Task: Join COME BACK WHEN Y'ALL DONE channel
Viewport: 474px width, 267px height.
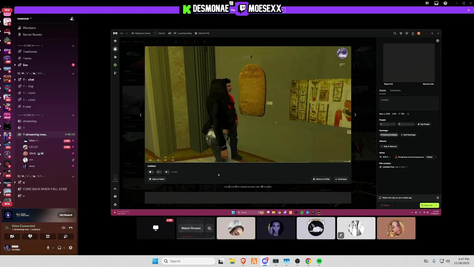Action: click(45, 189)
